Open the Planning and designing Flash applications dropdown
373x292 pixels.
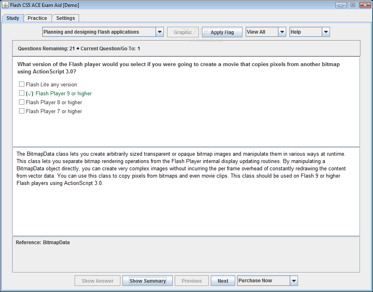pyautogui.click(x=103, y=32)
